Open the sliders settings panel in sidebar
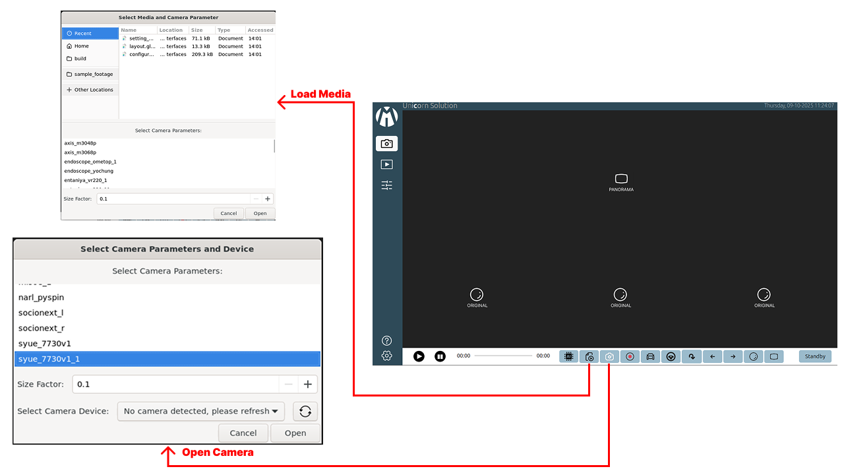The height and width of the screenshot is (475, 844). tap(387, 185)
